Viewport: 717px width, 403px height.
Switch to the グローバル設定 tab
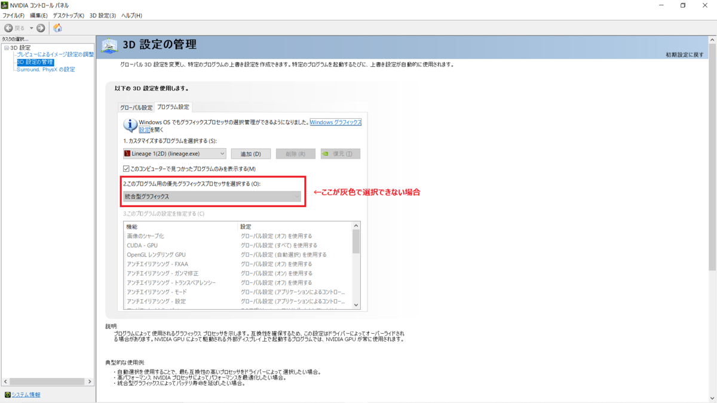136,108
